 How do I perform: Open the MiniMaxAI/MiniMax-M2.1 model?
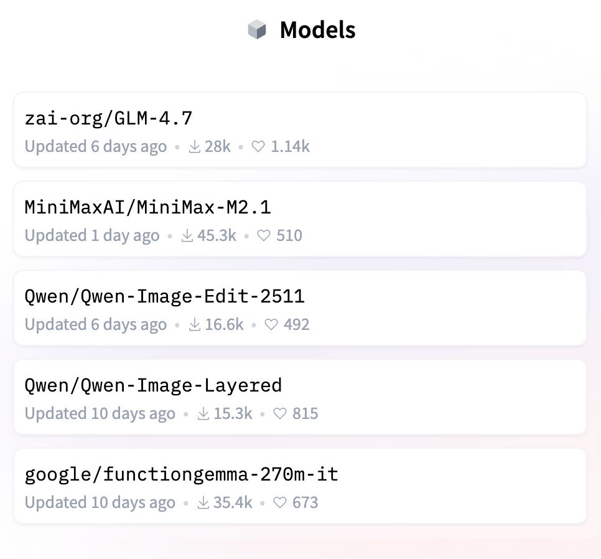coord(147,207)
